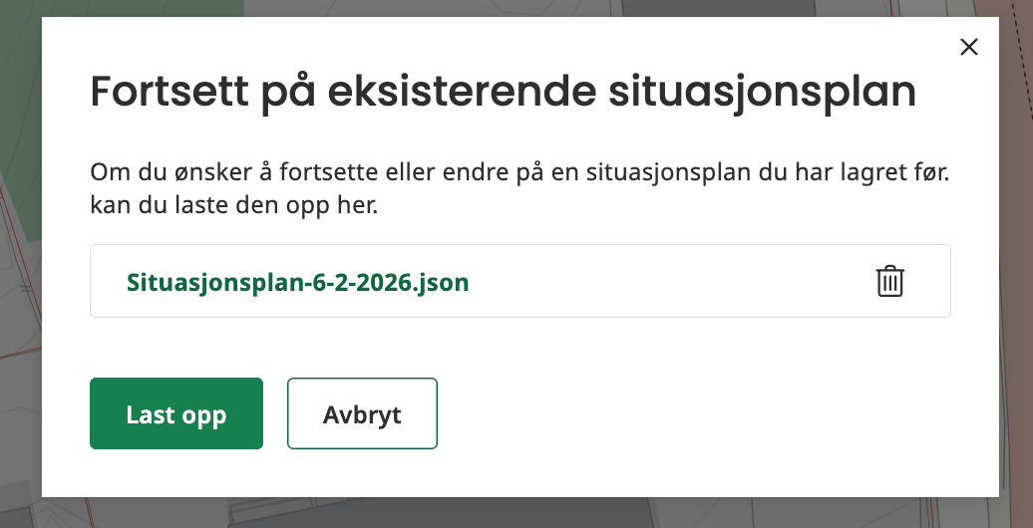Open the Situasjonsplan-6-2-2026.json file link
1033x528 pixels.
(297, 282)
